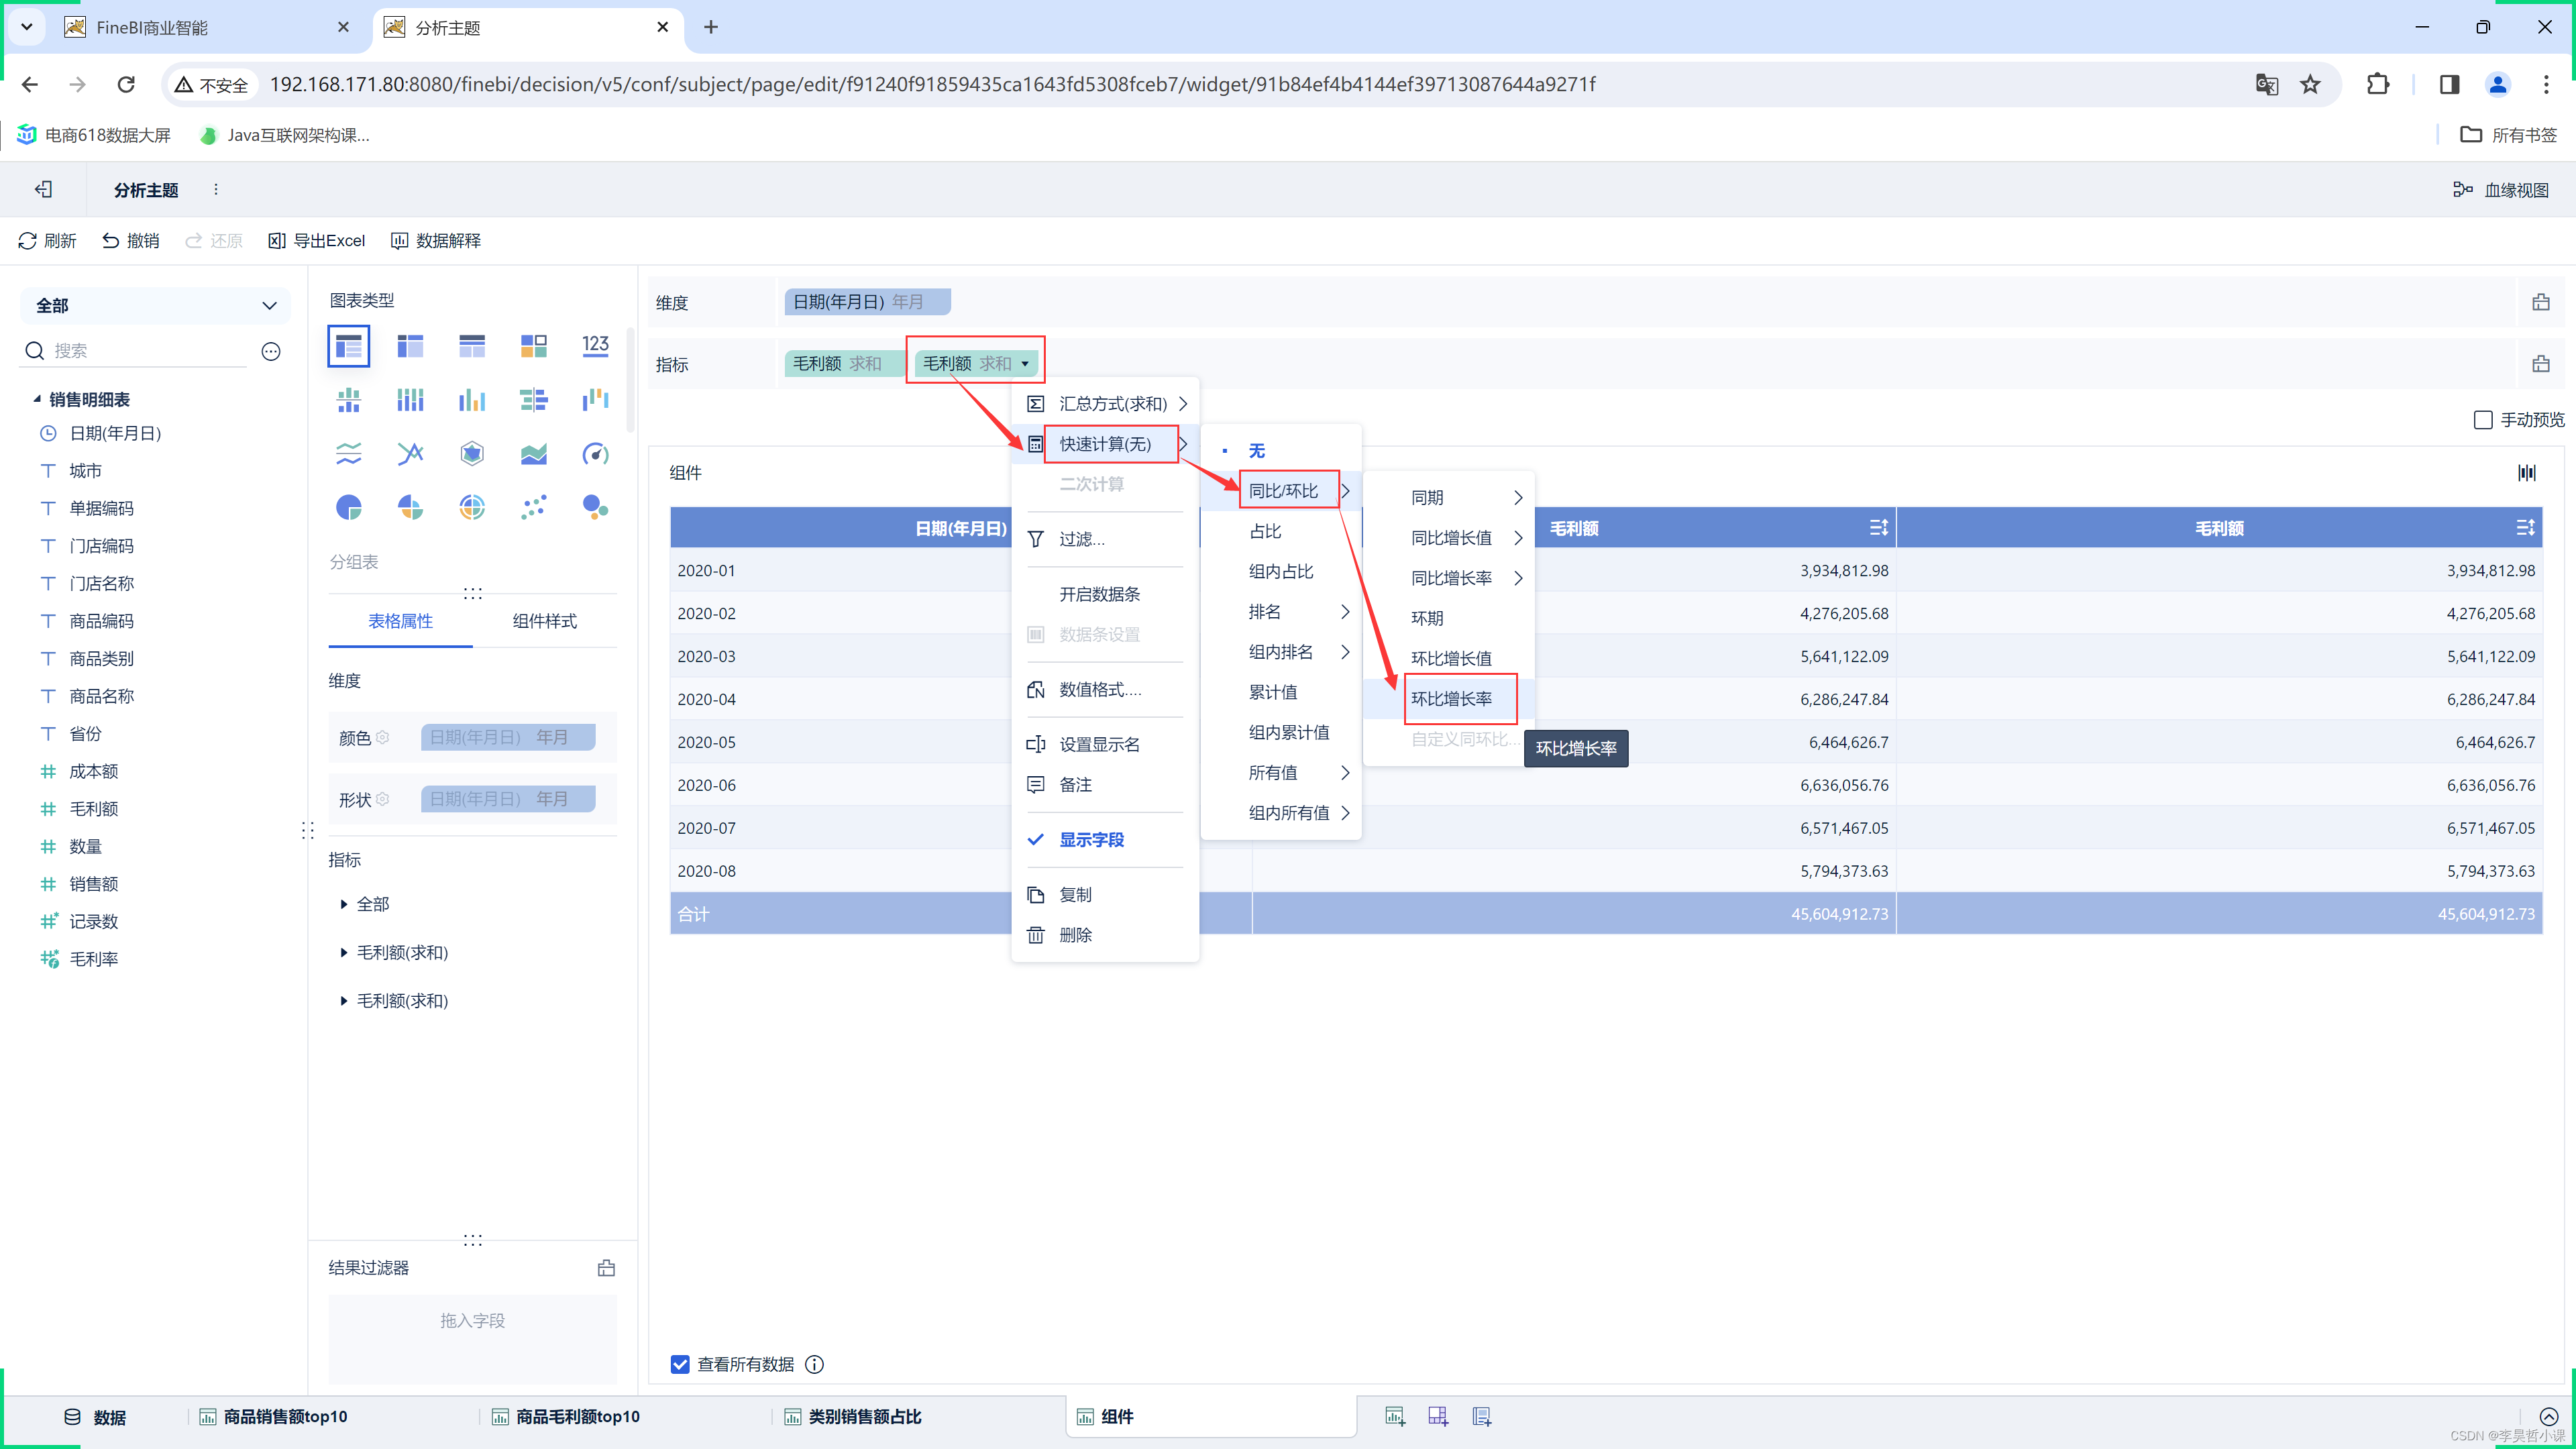Toggle the 手动预览 checkbox
This screenshot has height=1449, width=2576.
(x=2483, y=420)
